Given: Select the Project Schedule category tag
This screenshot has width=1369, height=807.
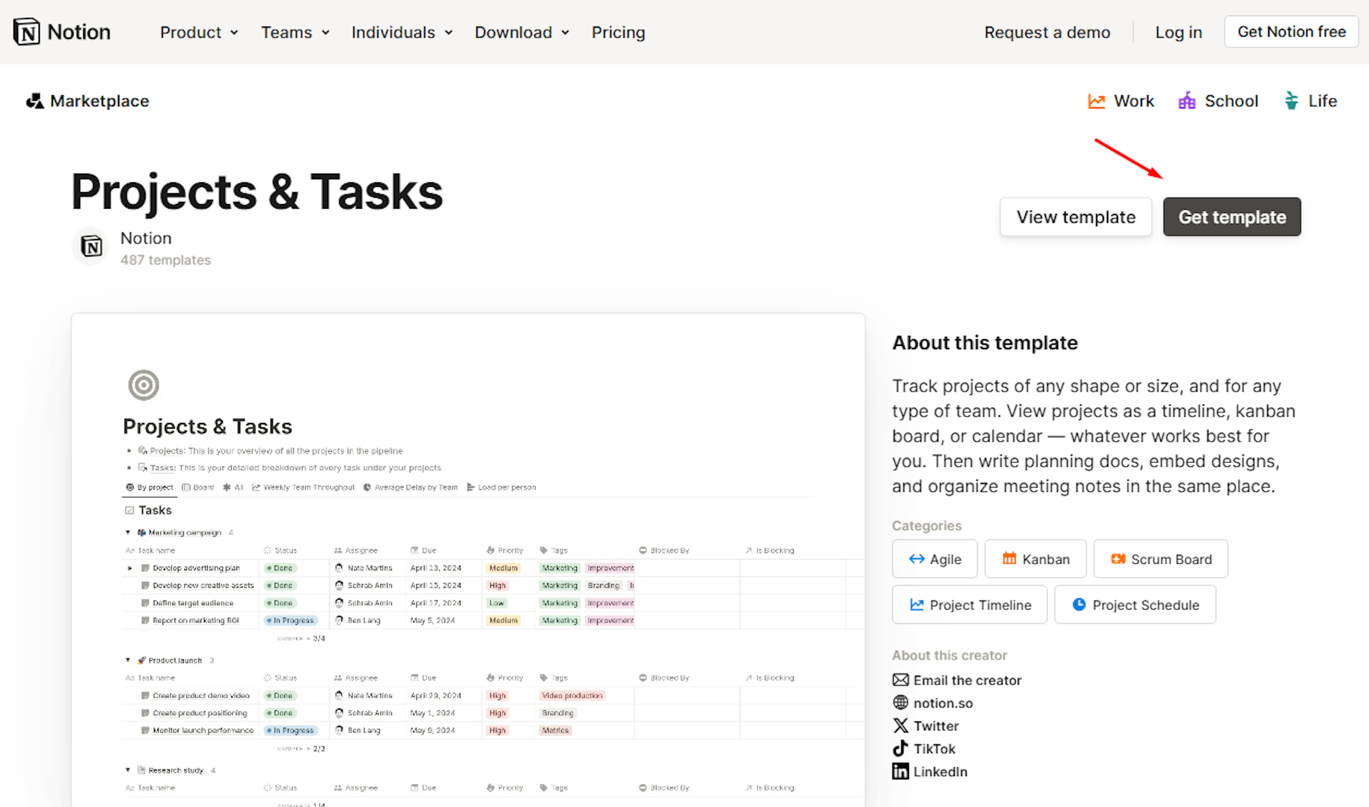Looking at the screenshot, I should [x=1135, y=604].
